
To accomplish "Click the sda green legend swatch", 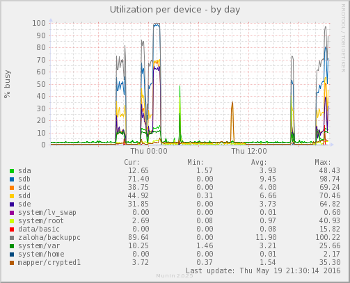I will [12, 171].
